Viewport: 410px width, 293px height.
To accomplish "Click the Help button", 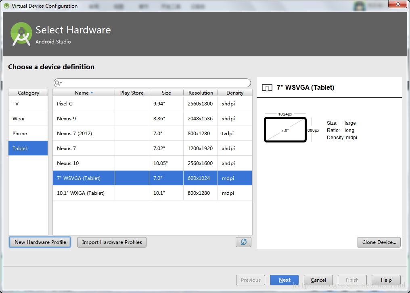I will coord(386,280).
